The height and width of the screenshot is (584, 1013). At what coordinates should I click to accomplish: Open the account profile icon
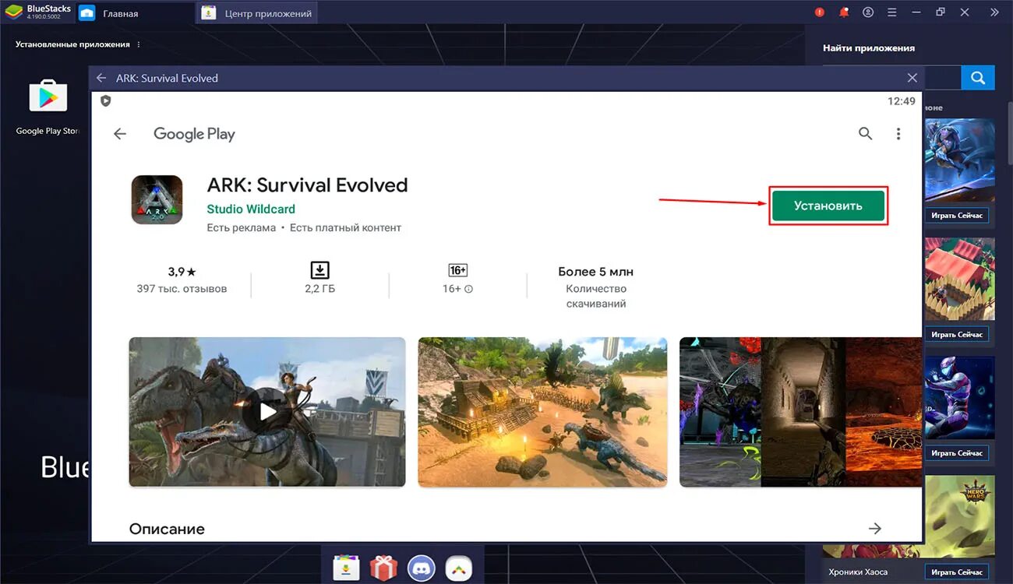tap(868, 12)
